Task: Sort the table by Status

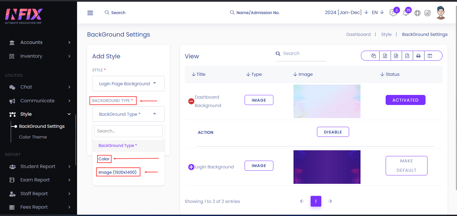Action: [390, 74]
